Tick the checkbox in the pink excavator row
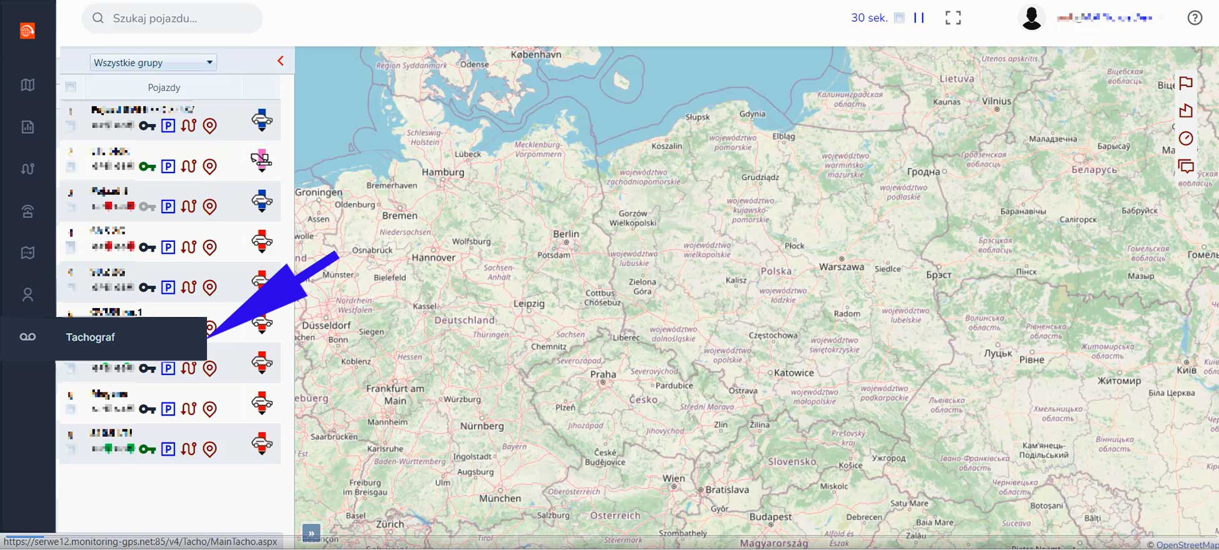This screenshot has width=1219, height=550. [x=71, y=167]
